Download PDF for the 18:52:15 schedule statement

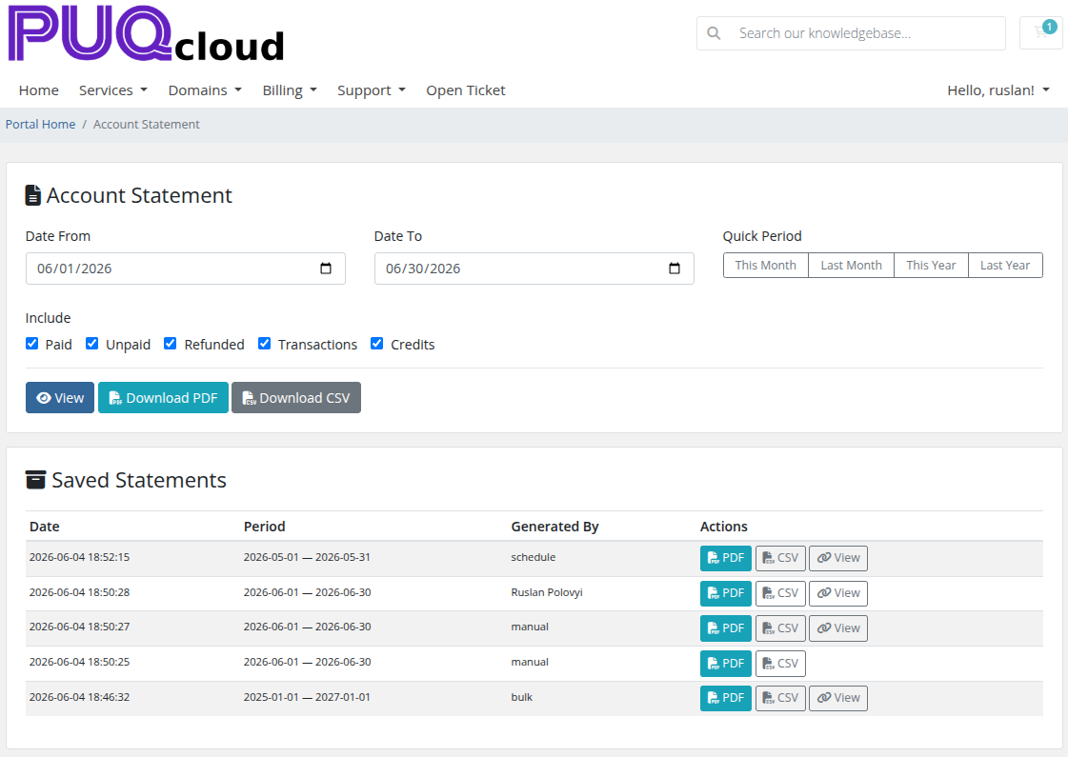coord(725,558)
